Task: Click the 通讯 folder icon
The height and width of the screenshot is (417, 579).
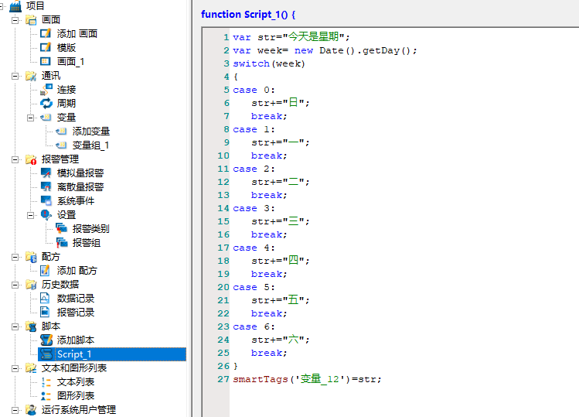Action: click(x=31, y=76)
